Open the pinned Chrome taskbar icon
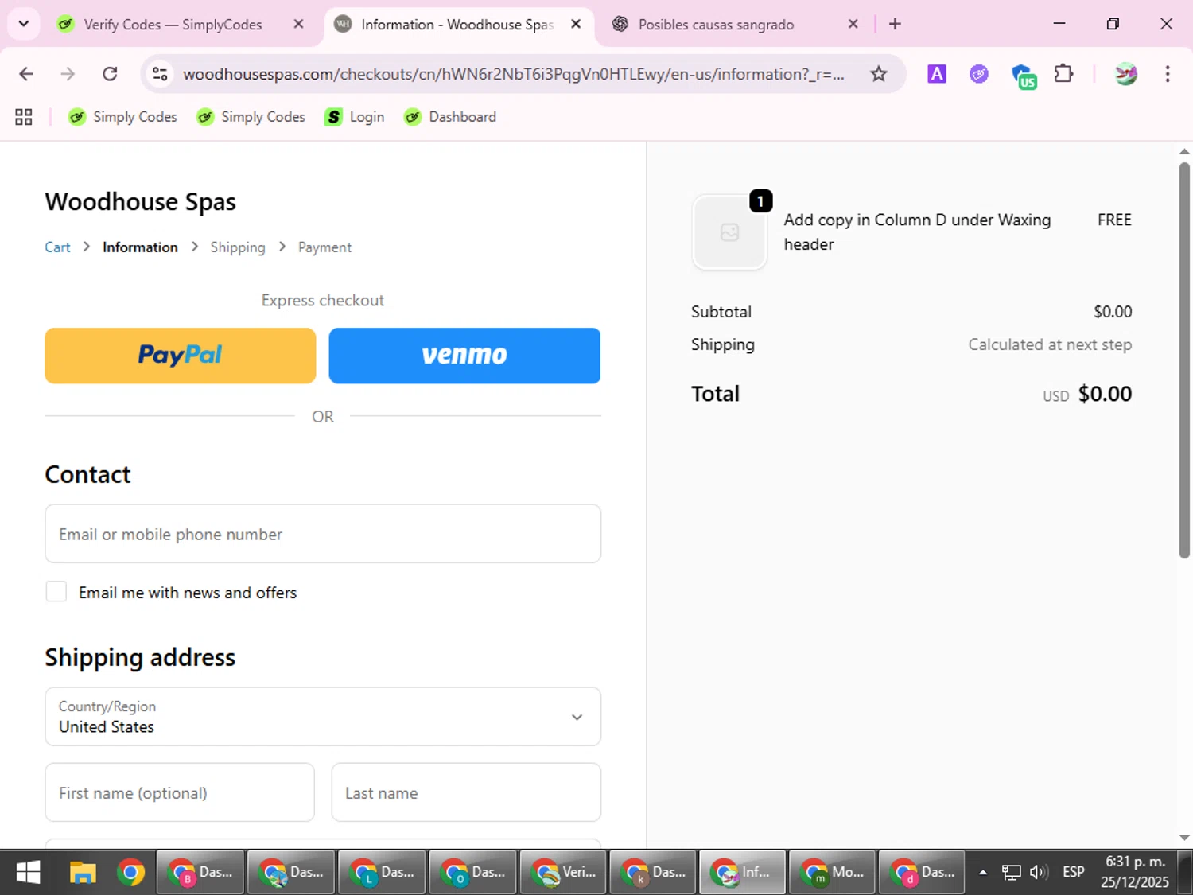The height and width of the screenshot is (895, 1193). click(x=131, y=873)
